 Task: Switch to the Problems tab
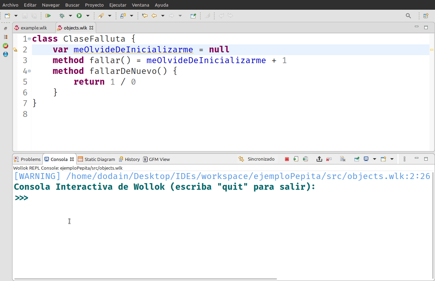[x=27, y=159]
